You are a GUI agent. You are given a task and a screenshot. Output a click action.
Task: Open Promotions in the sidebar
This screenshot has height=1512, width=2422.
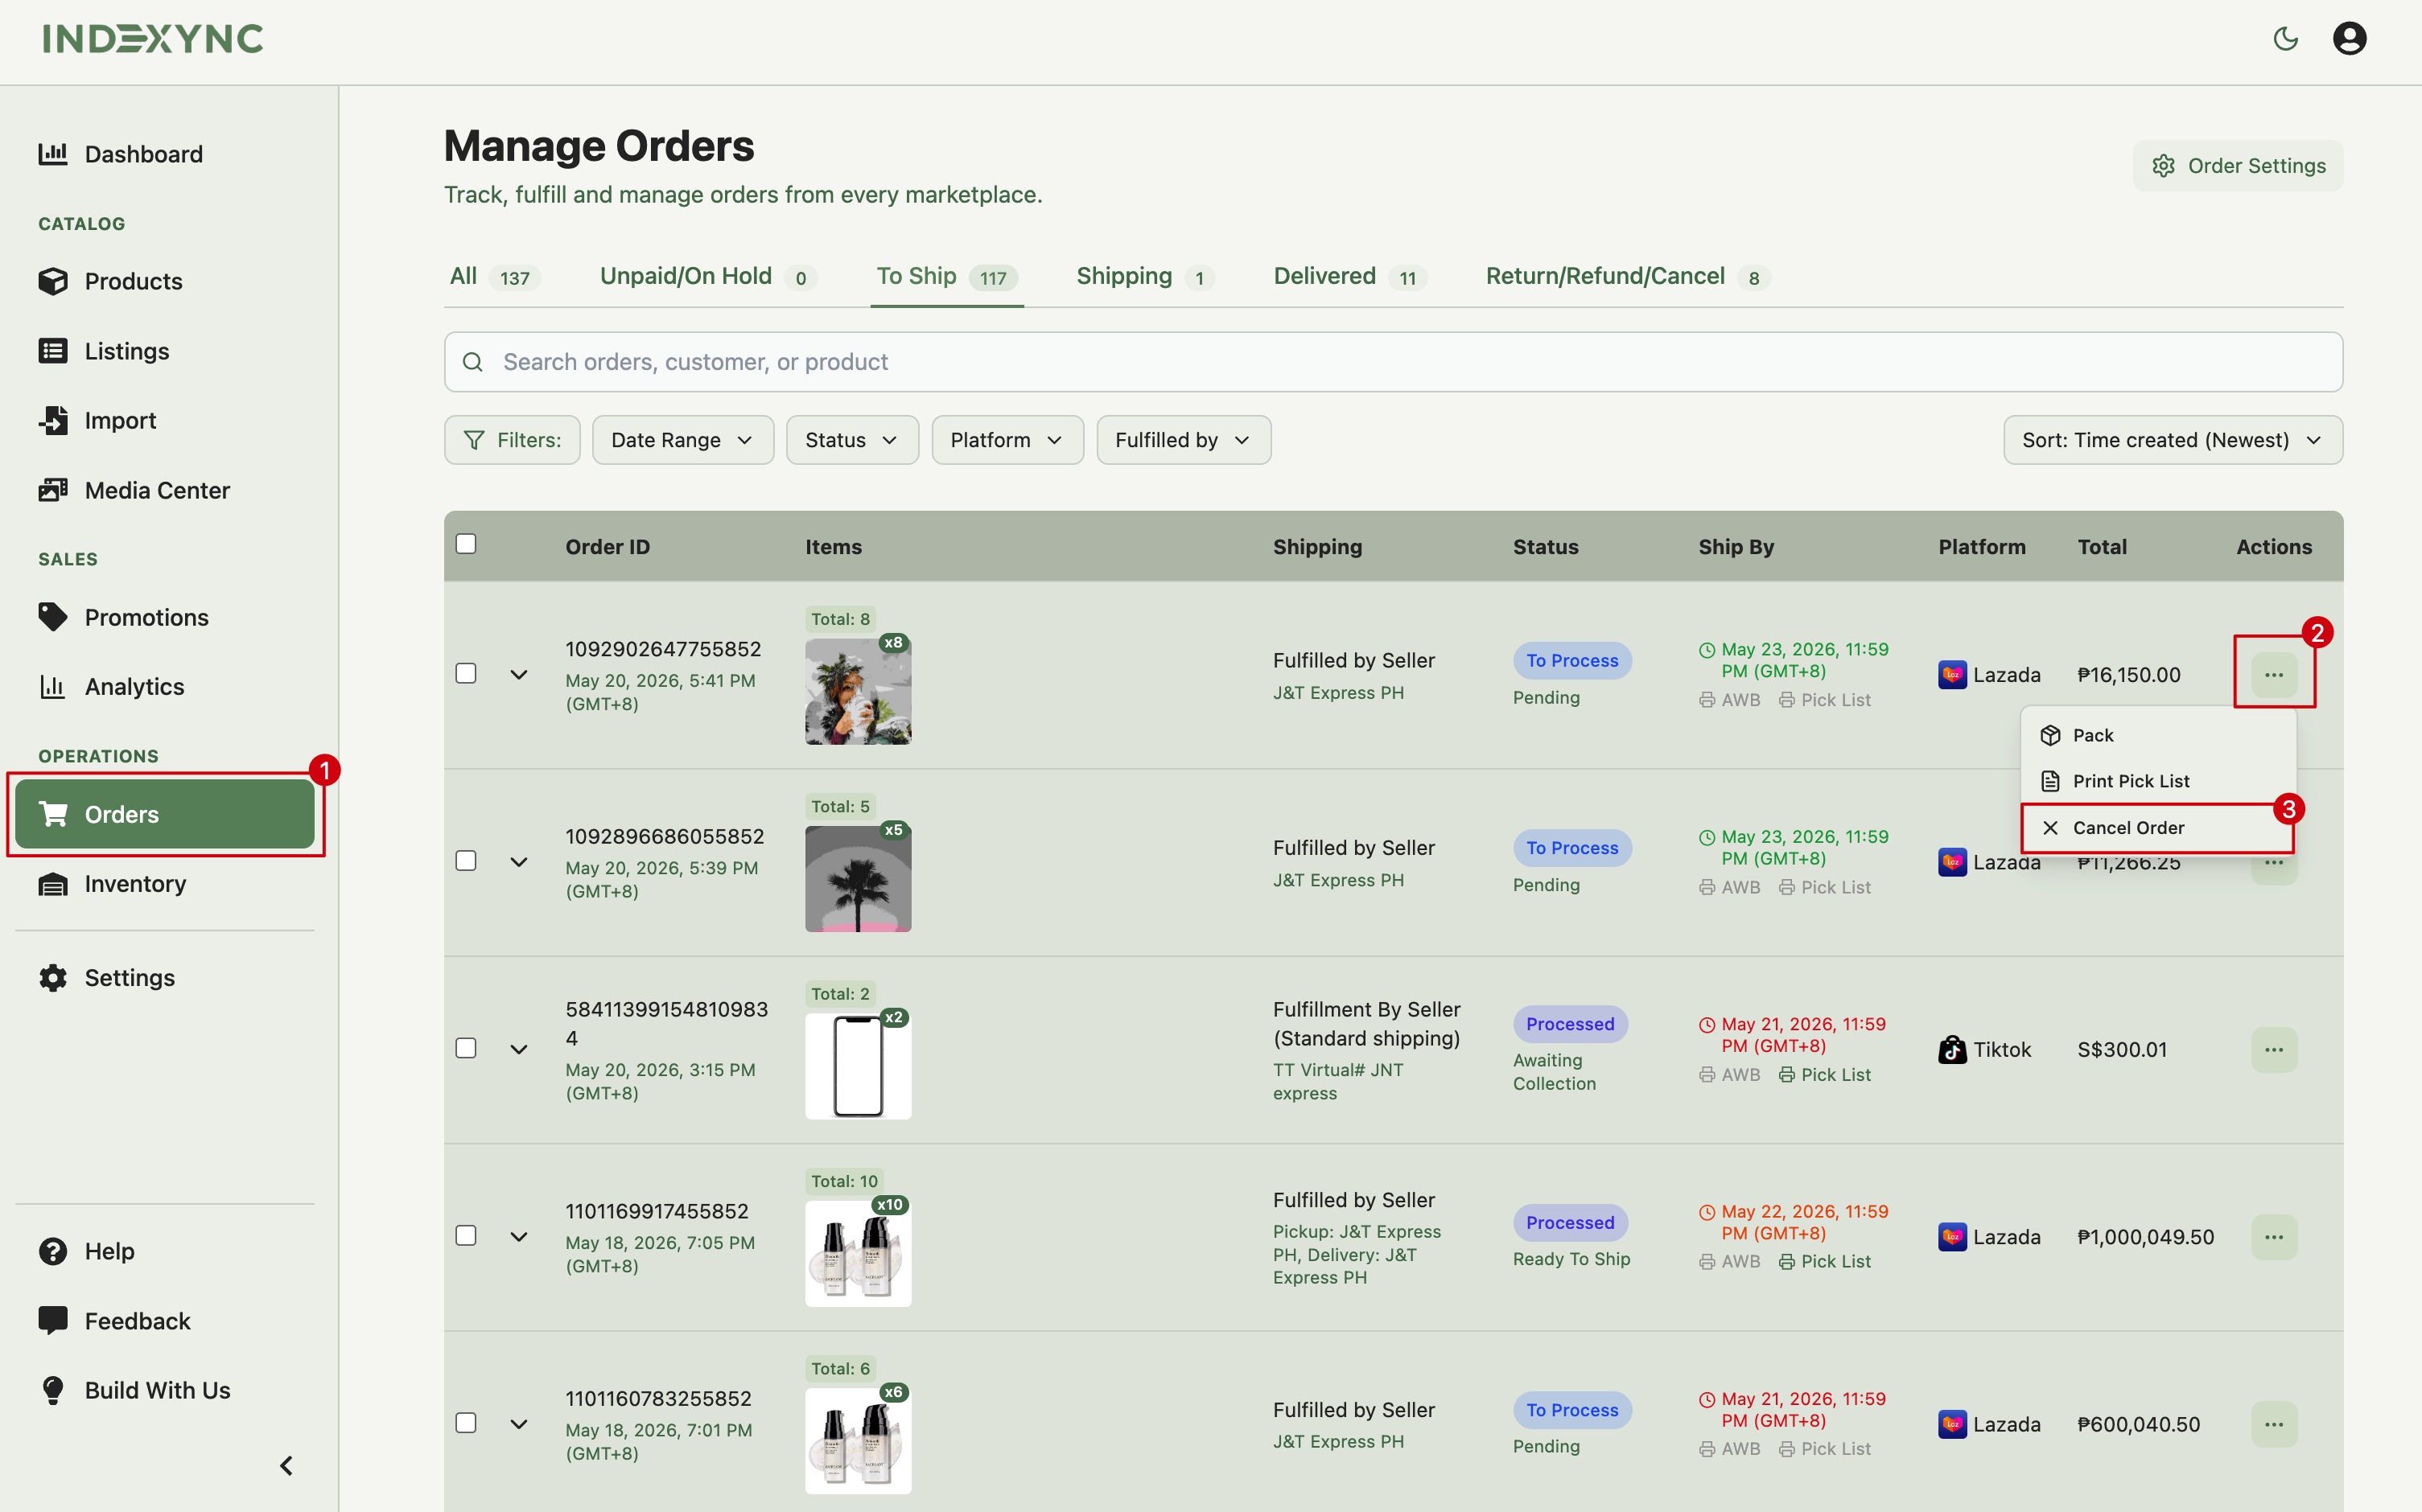point(165,617)
